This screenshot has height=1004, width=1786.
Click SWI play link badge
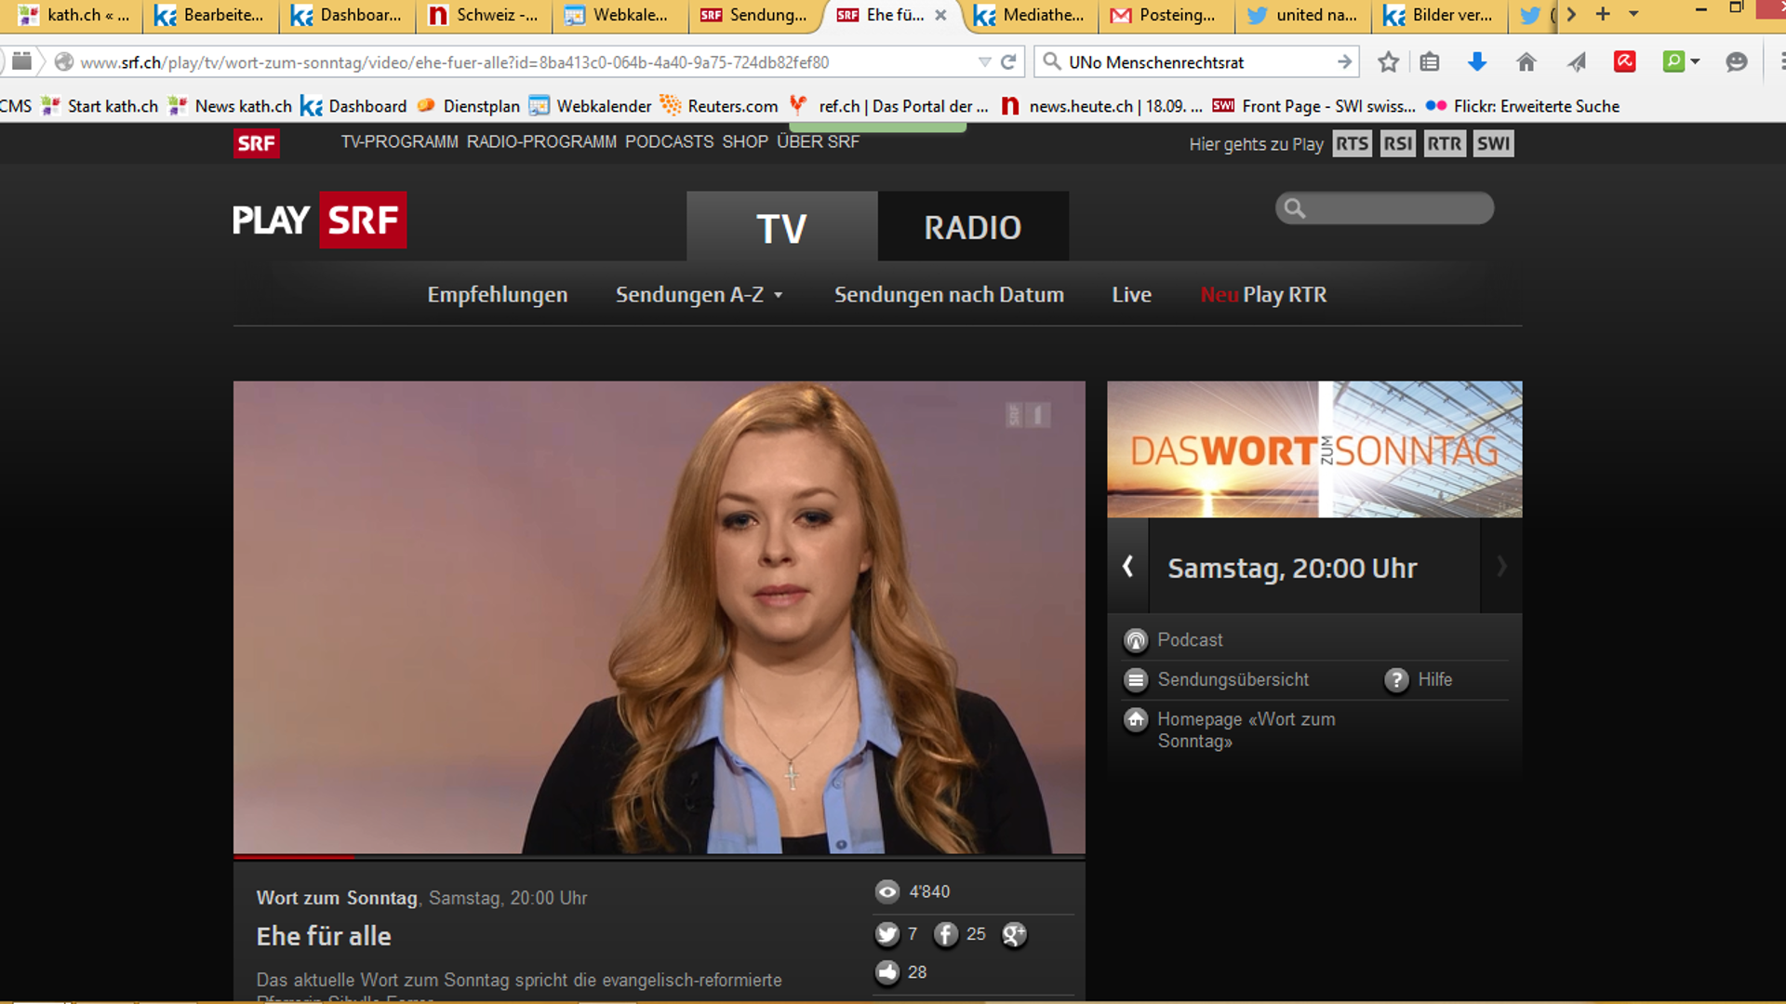click(x=1493, y=143)
